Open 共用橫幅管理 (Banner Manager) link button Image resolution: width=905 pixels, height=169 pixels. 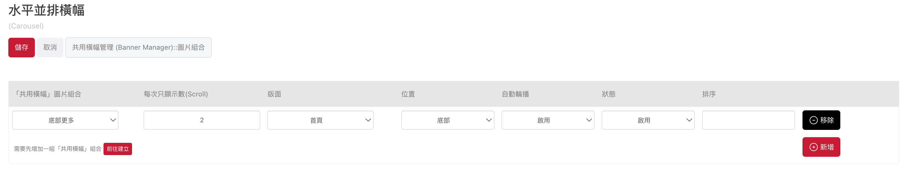tap(138, 47)
